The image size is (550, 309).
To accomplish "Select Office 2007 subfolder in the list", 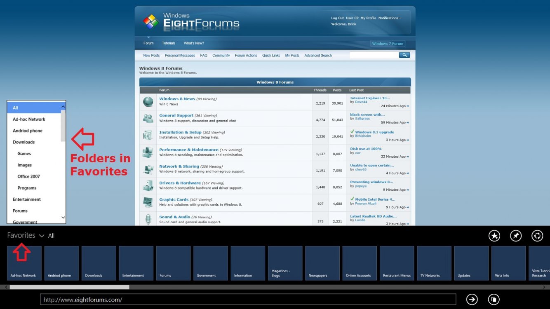I will click(x=29, y=176).
